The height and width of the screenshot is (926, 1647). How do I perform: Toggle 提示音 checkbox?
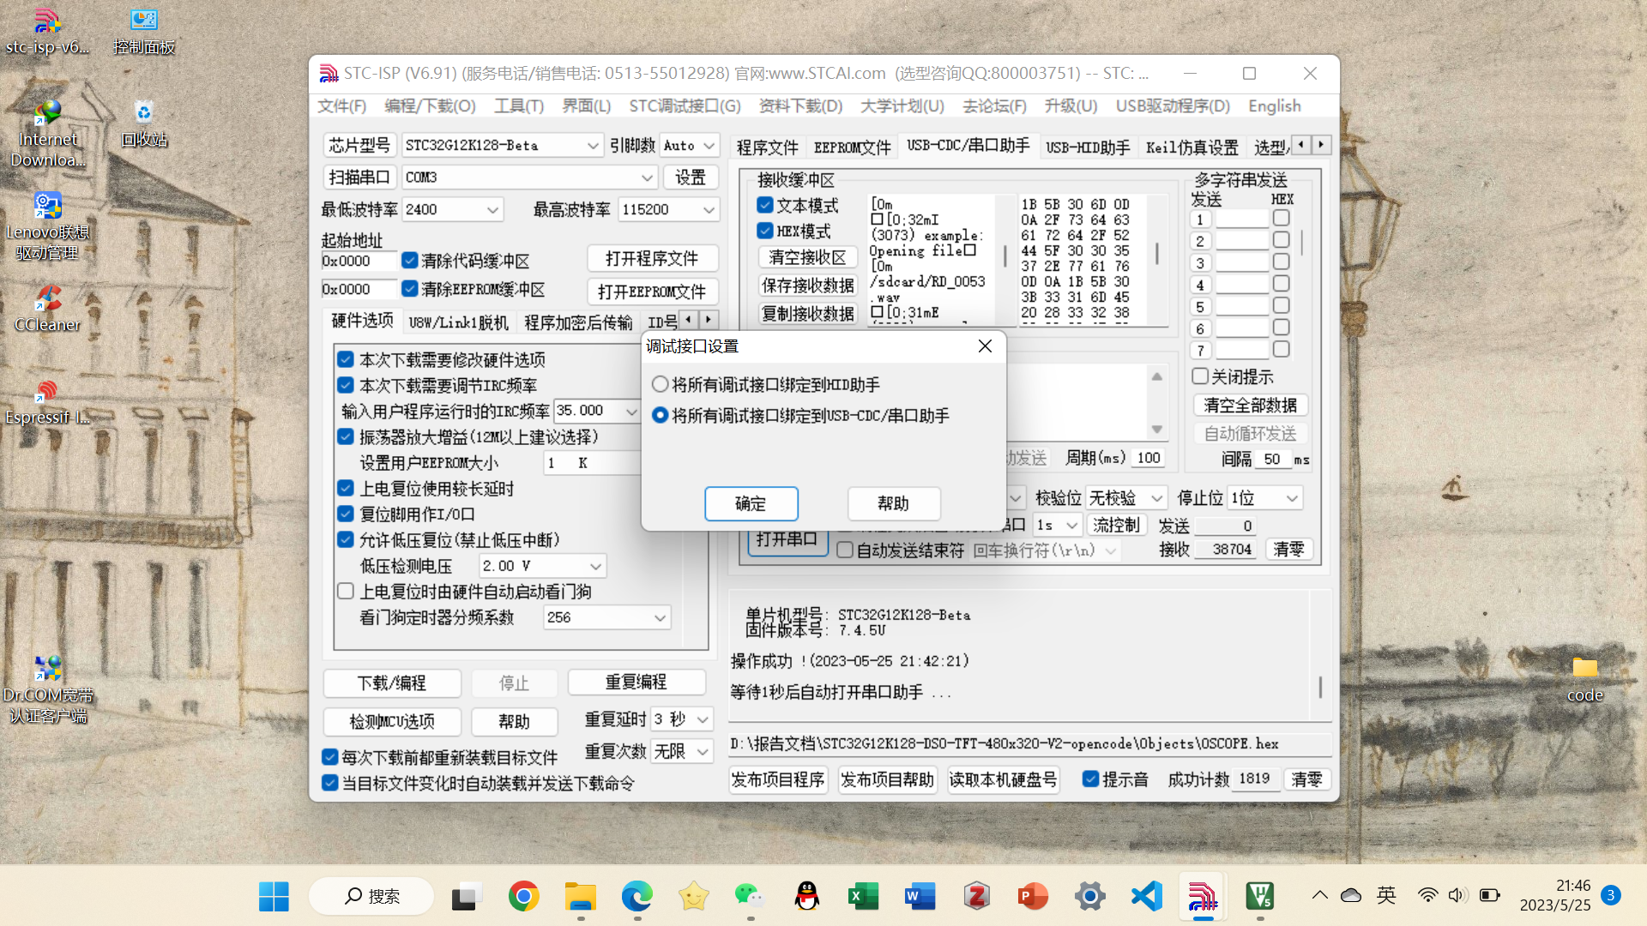pyautogui.click(x=1090, y=779)
